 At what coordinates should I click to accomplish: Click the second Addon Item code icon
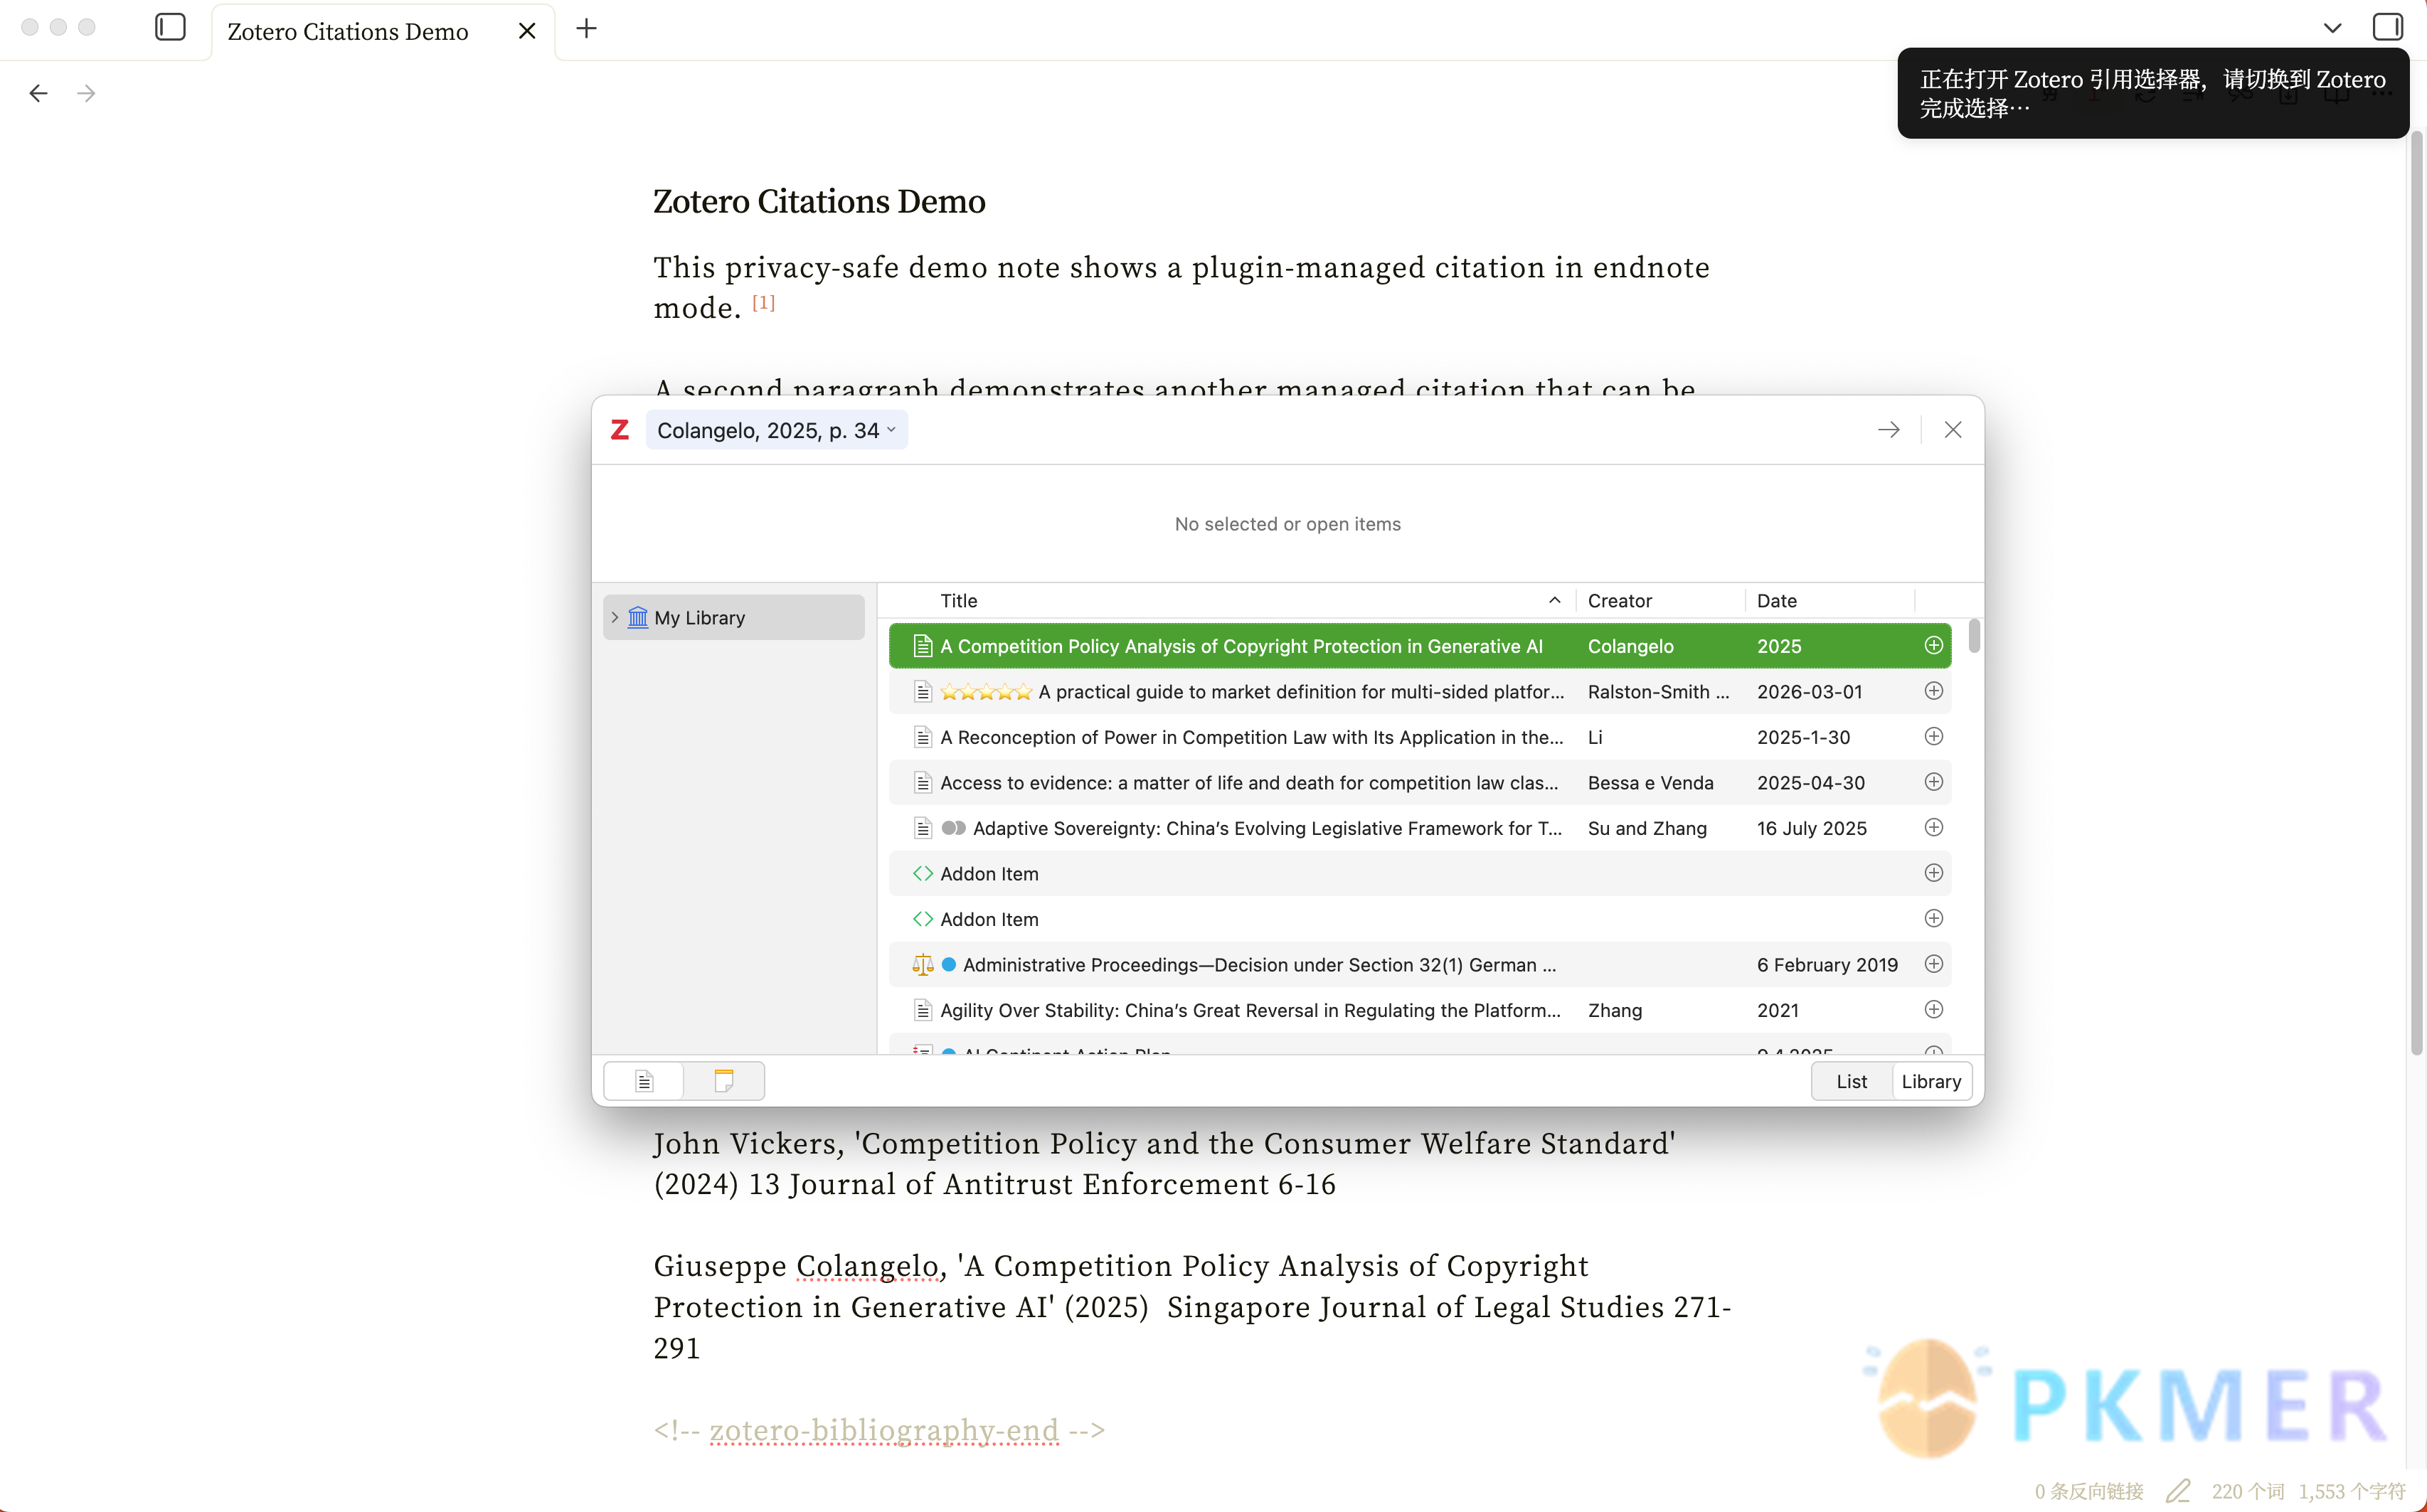point(922,919)
